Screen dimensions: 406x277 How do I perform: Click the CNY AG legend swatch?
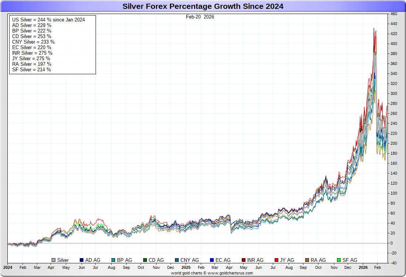(x=177, y=260)
